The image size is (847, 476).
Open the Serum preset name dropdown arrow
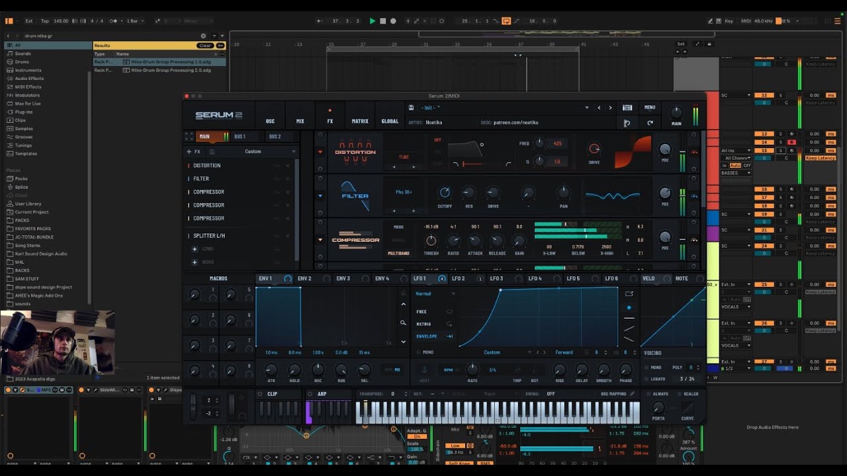[x=586, y=108]
